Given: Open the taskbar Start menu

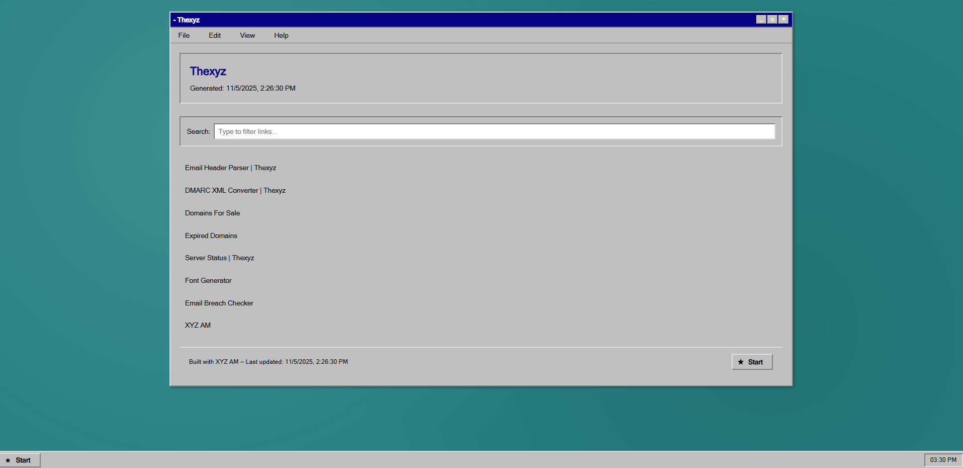Looking at the screenshot, I should click(21, 459).
